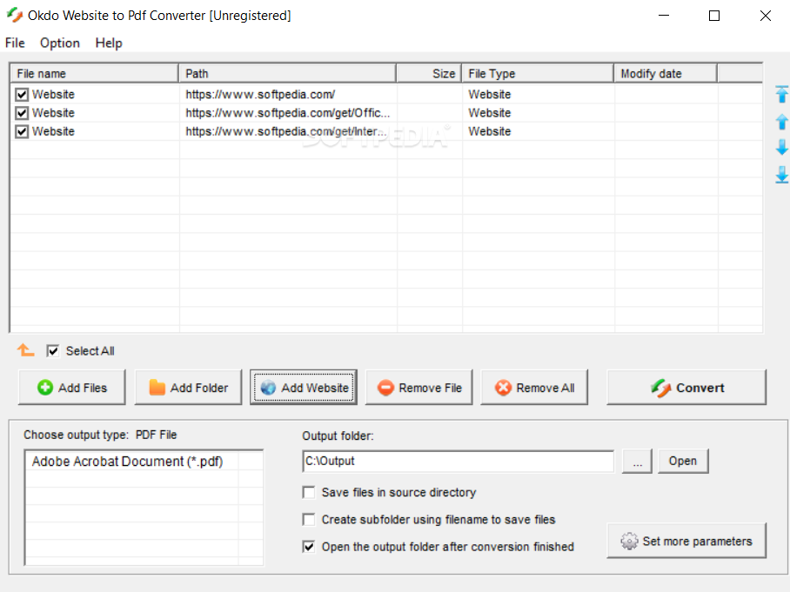790x592 pixels.
Task: Click the Output folder path field
Action: tap(459, 461)
